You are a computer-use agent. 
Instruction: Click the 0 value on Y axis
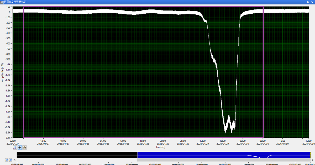pyautogui.click(x=10, y=12)
